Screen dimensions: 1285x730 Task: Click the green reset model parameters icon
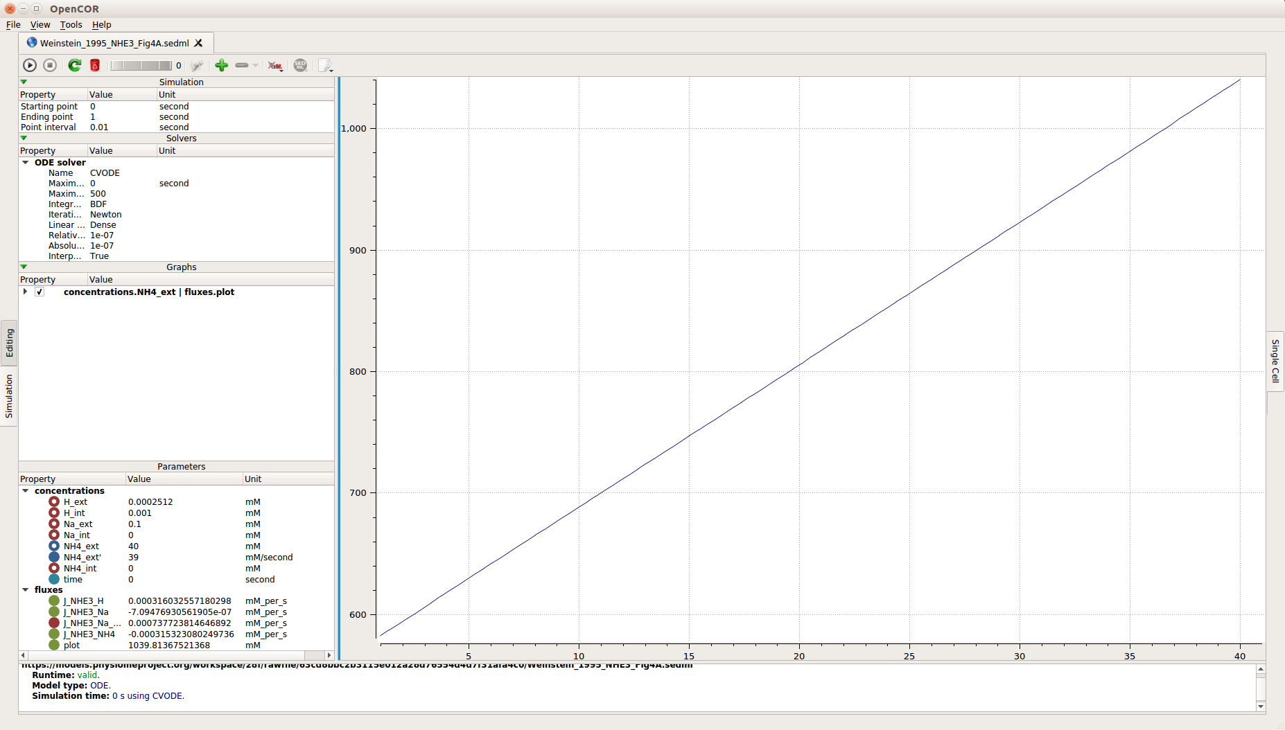click(x=74, y=65)
